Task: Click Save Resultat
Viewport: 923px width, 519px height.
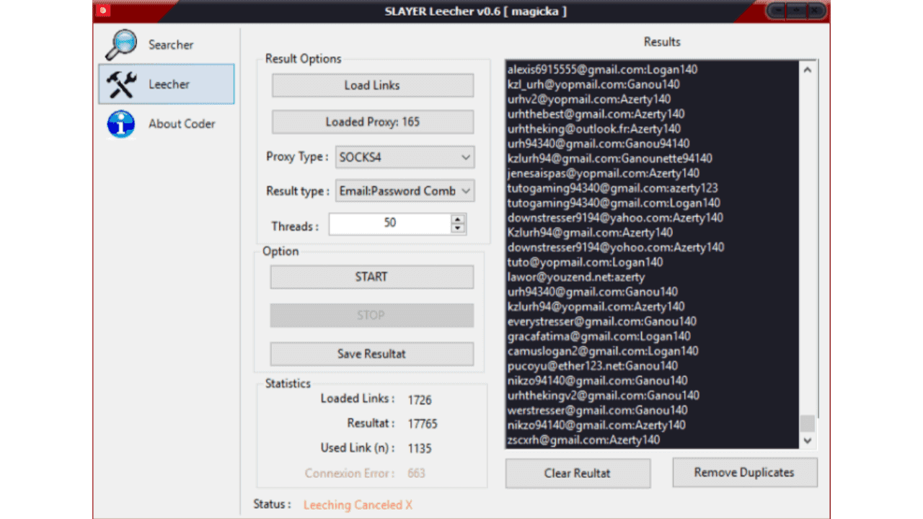Action: (372, 354)
